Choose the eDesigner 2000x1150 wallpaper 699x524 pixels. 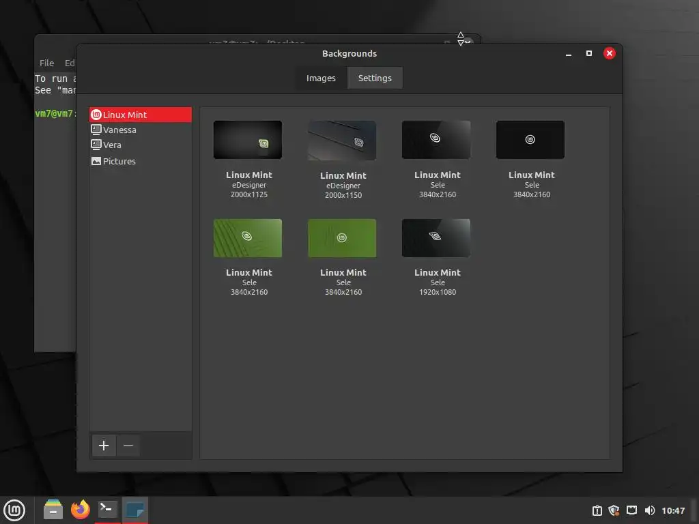tap(342, 141)
